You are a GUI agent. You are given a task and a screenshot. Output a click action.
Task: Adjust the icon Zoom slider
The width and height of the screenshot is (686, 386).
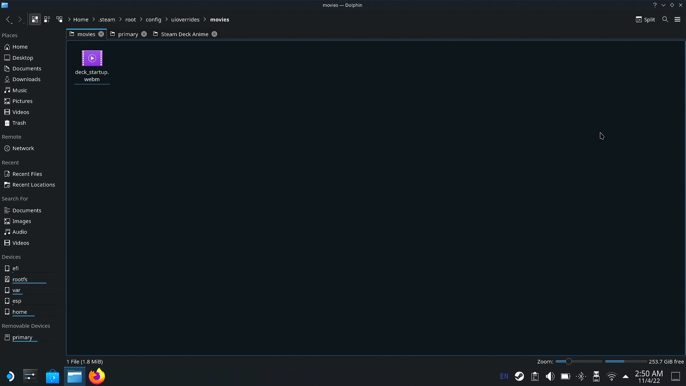click(x=568, y=361)
